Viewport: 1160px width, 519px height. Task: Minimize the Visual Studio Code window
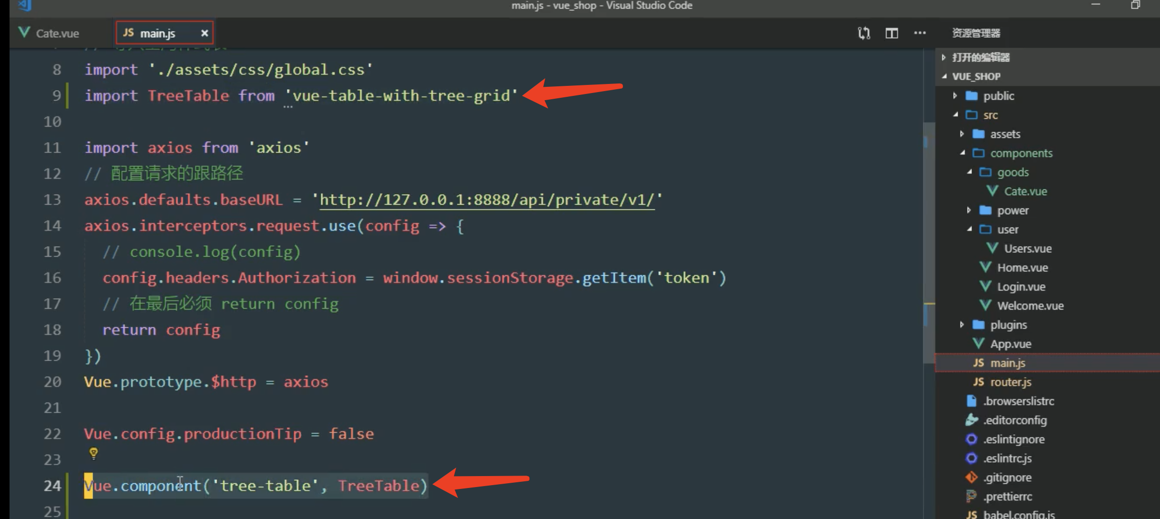[1096, 5]
